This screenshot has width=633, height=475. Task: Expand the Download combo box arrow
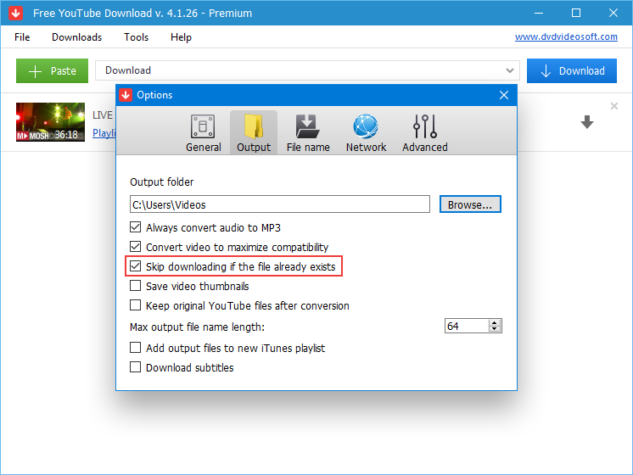509,70
